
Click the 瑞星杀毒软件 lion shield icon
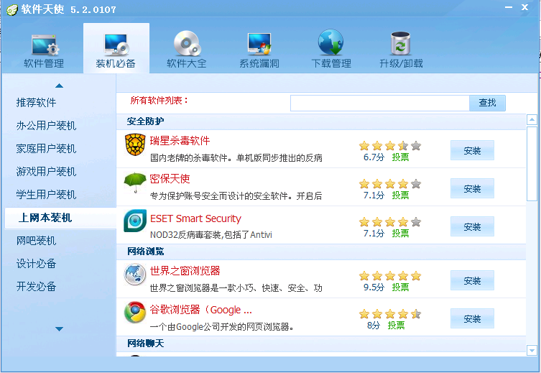pyautogui.click(x=135, y=144)
